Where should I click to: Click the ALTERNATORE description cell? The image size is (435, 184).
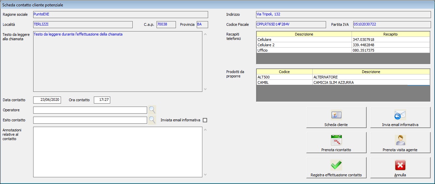[x=371, y=77]
